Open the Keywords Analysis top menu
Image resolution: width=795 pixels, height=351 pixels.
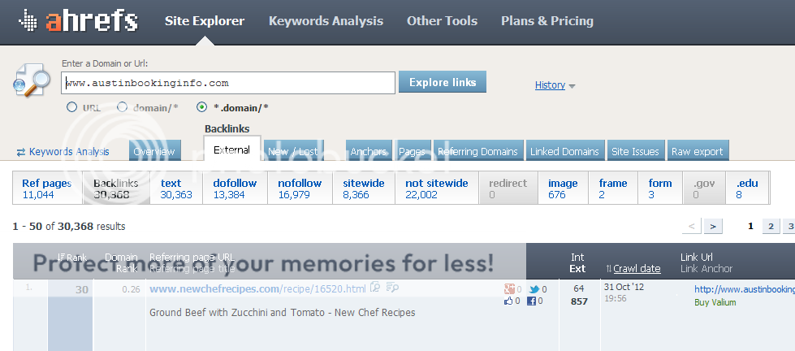click(326, 21)
